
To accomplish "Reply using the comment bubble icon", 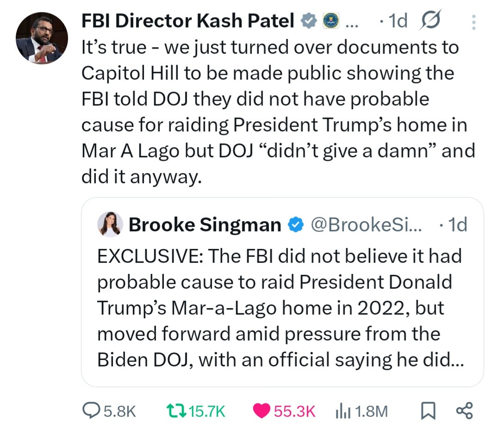I will (89, 410).
